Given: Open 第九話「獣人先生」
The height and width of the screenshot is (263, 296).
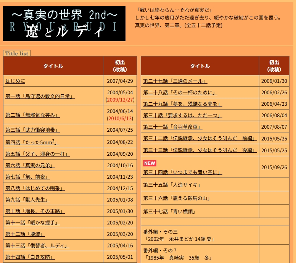Looking at the screenshot, I should click(x=27, y=200).
